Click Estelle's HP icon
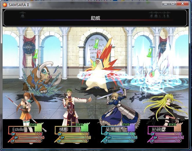The height and width of the screenshot is (151, 192). pyautogui.click(x=13, y=134)
